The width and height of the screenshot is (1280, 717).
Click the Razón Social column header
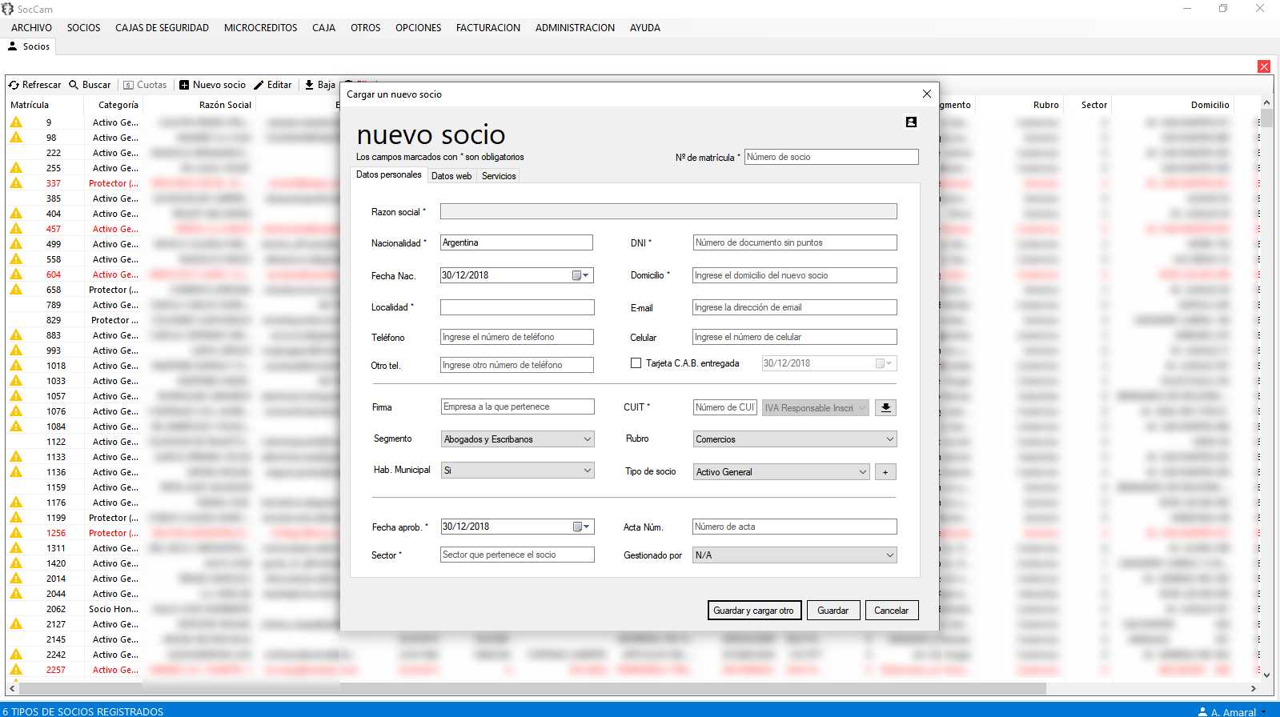tap(225, 105)
